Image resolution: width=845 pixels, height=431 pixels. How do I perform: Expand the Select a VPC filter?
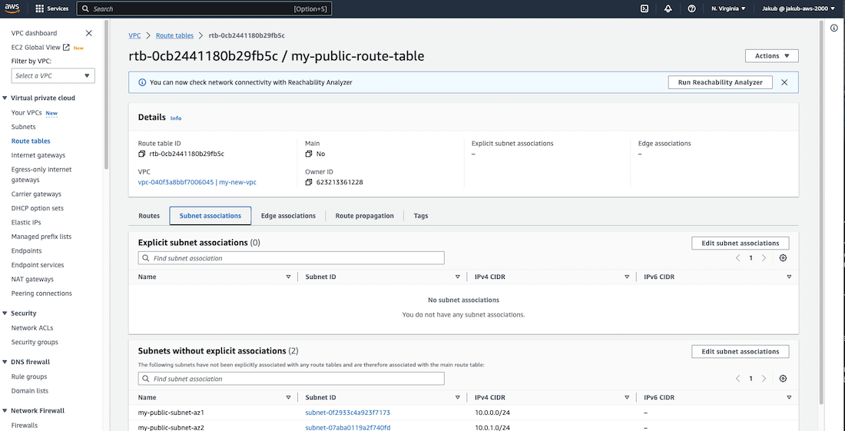coord(54,75)
